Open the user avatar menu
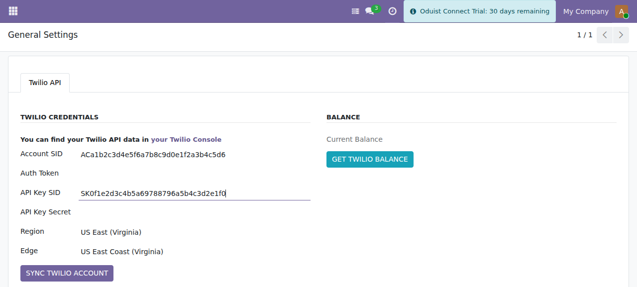Image resolution: width=637 pixels, height=287 pixels. click(622, 11)
